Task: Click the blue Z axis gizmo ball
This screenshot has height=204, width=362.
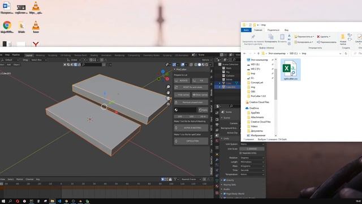Action: click(x=163, y=72)
